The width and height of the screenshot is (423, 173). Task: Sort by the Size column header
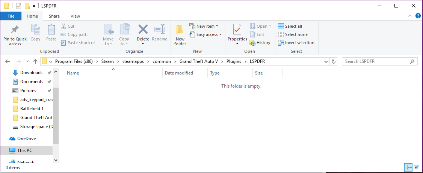click(x=259, y=73)
